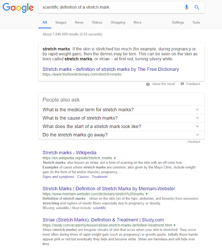Open dropdown arrow next to Study.com URL
The image size is (222, 249).
click(x=174, y=225)
